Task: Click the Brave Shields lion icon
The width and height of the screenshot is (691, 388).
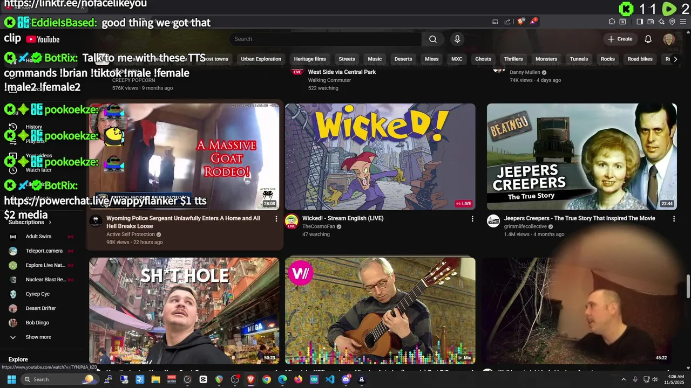Action: [x=520, y=22]
